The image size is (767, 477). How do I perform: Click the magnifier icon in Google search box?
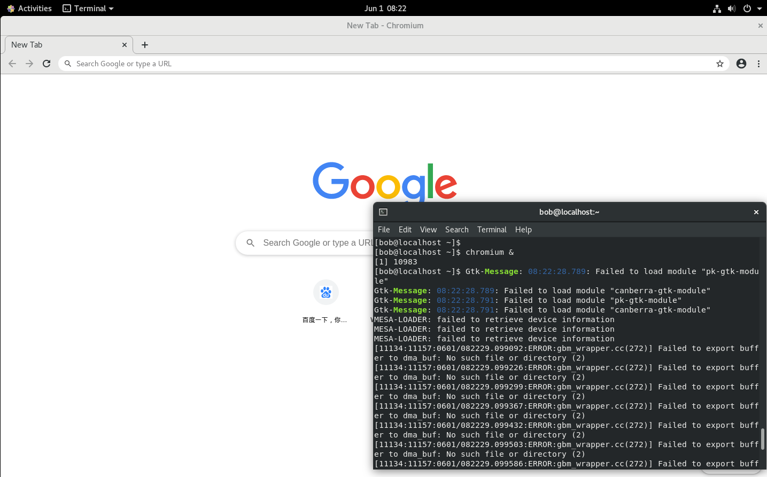coord(250,243)
